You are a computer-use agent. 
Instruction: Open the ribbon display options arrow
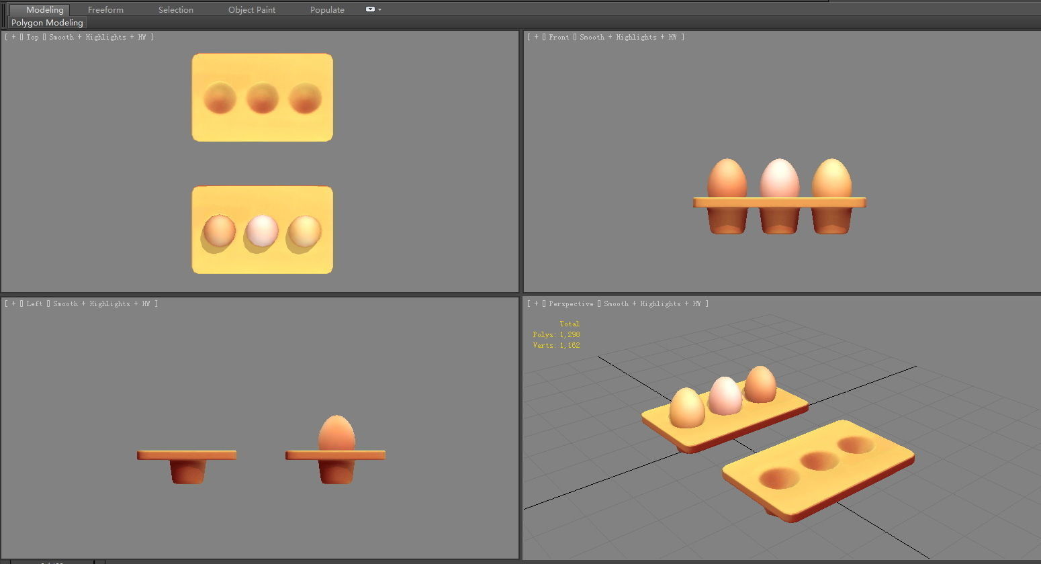click(380, 9)
